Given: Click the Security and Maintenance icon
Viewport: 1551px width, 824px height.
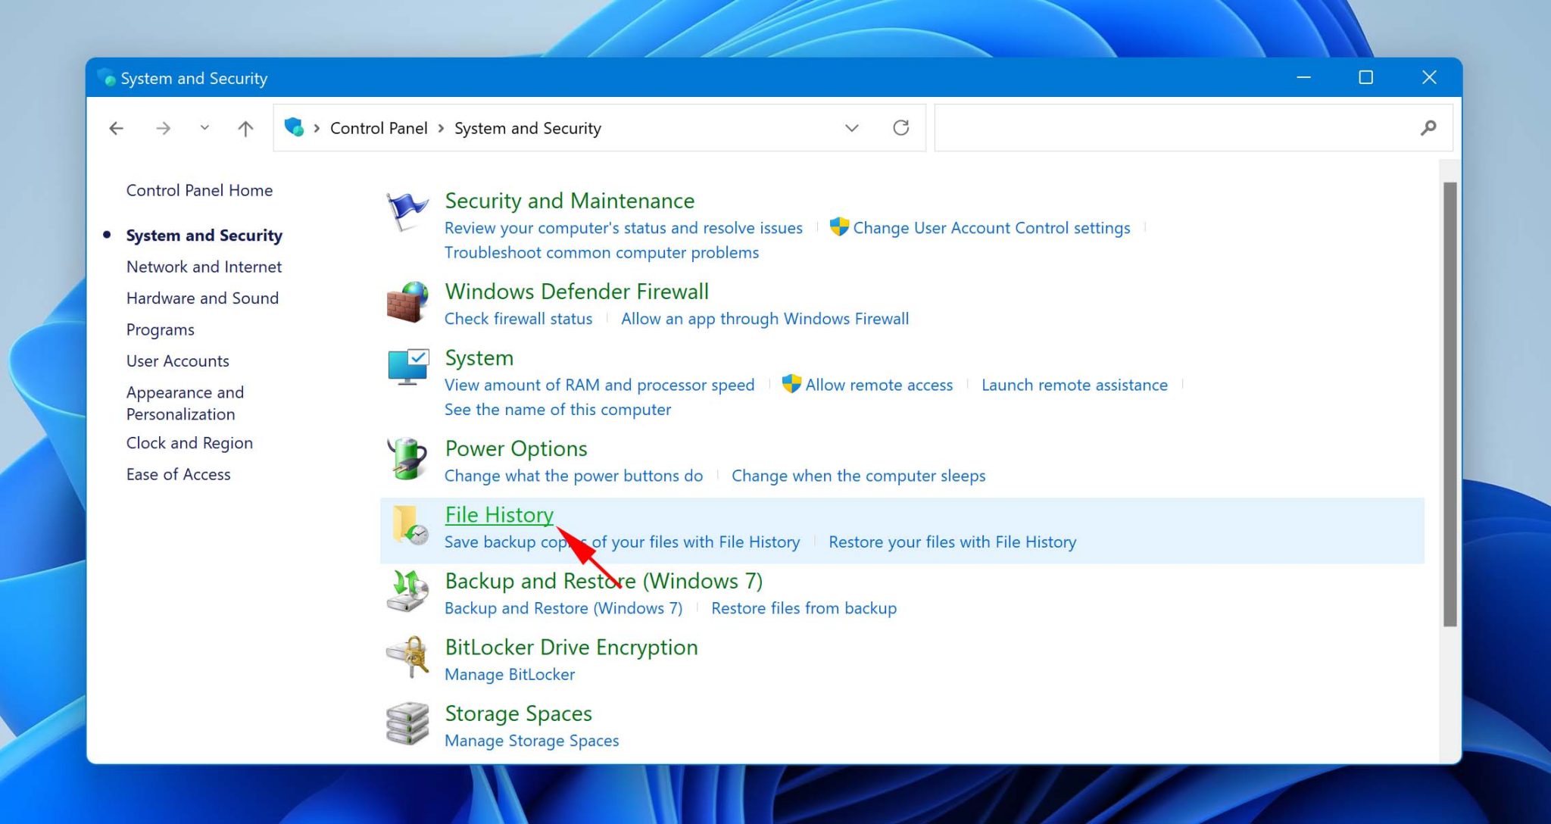Looking at the screenshot, I should (x=406, y=211).
